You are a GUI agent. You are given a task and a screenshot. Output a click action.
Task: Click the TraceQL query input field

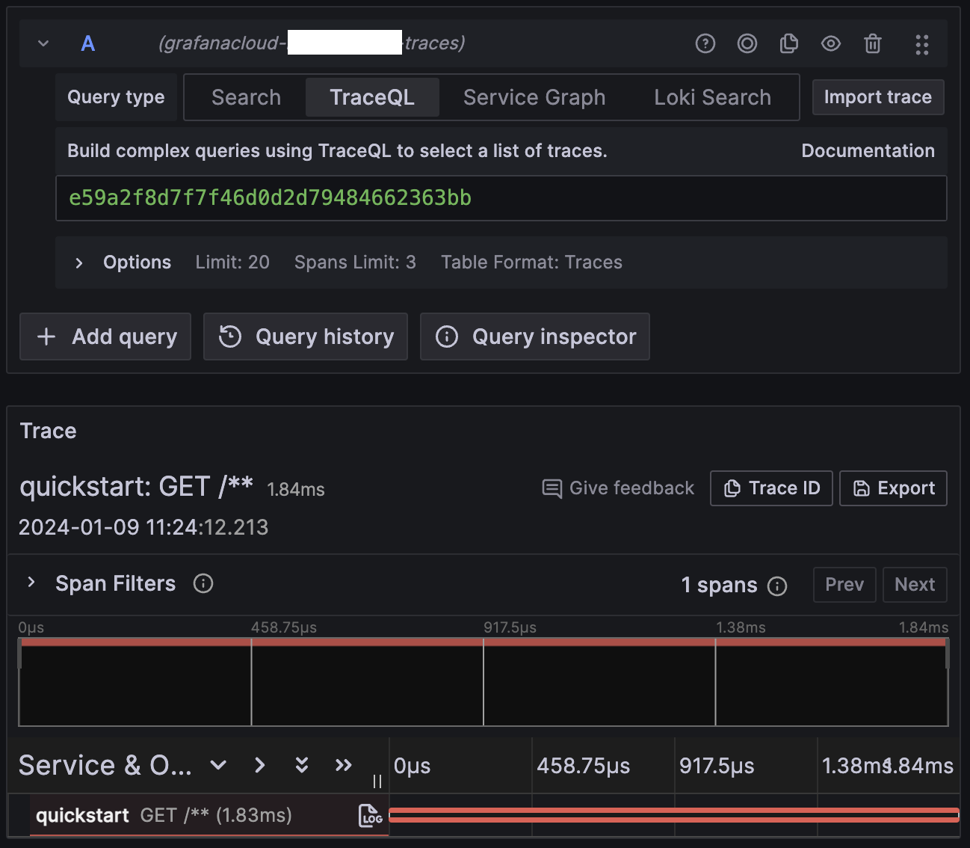point(501,198)
